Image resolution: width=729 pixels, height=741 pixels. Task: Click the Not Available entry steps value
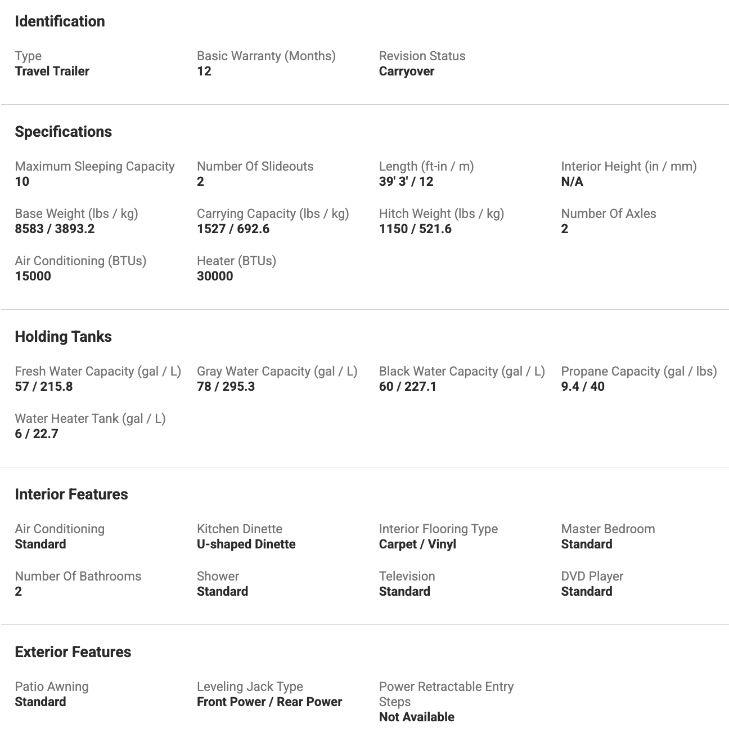tap(416, 717)
